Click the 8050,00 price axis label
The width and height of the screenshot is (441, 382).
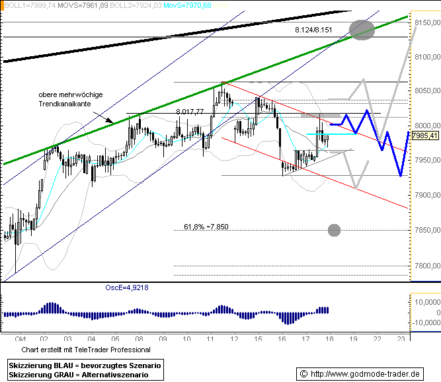click(x=428, y=91)
